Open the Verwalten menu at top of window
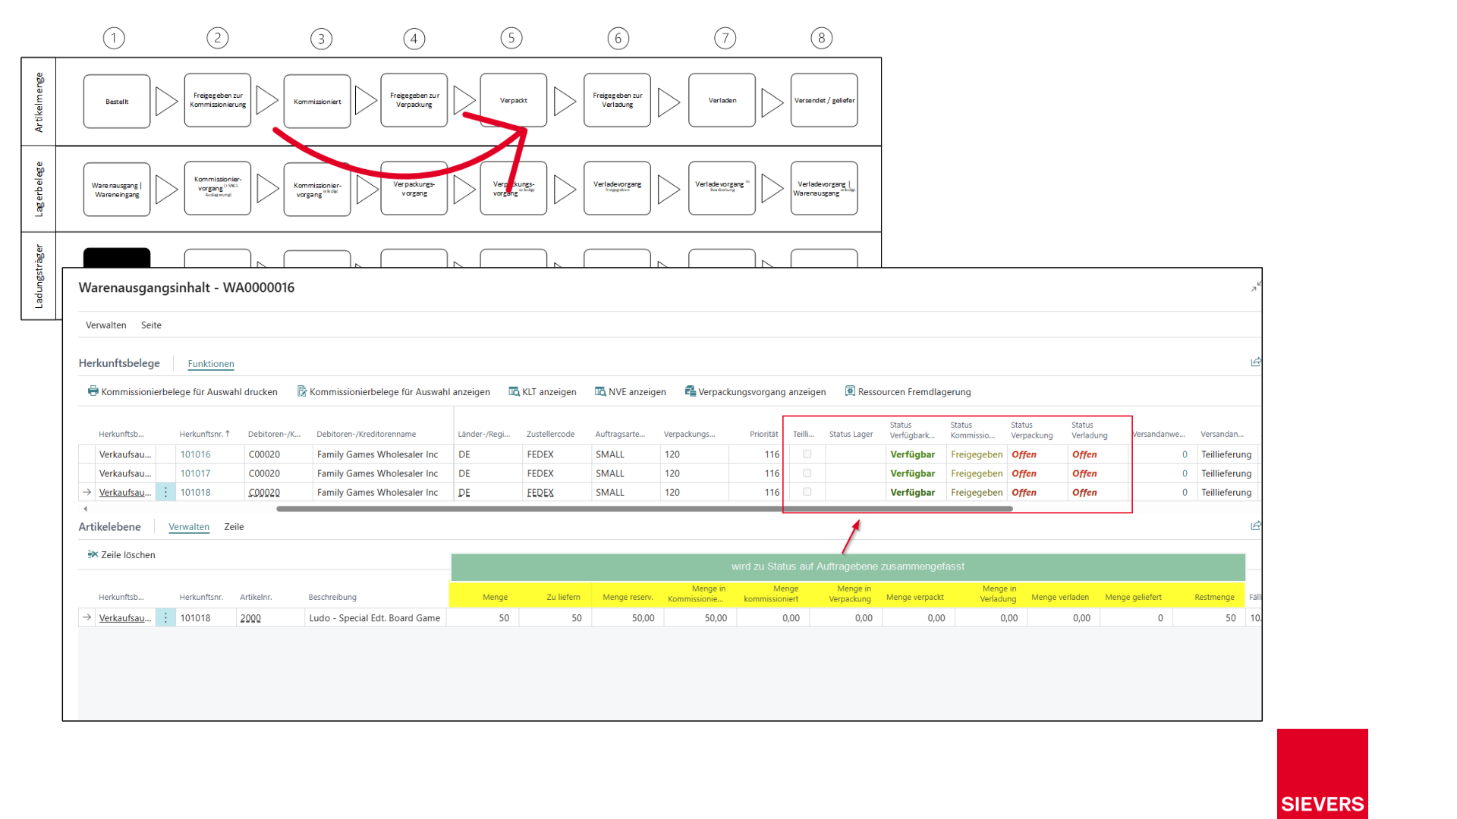 click(105, 325)
